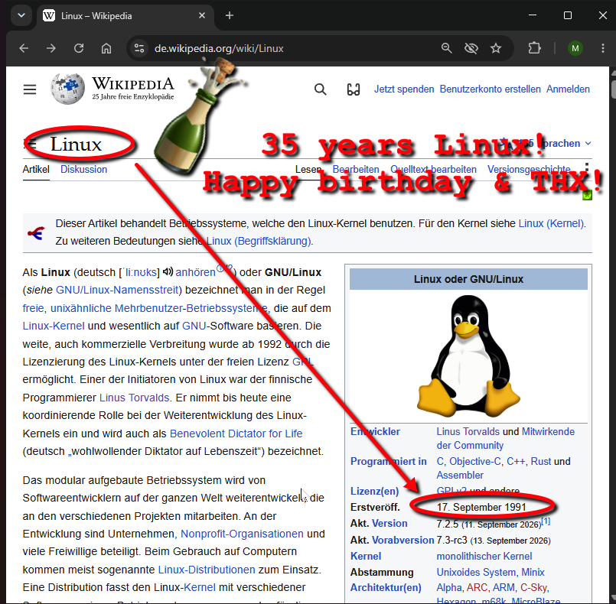Open the browser home page
616x604 pixels.
coord(106,48)
